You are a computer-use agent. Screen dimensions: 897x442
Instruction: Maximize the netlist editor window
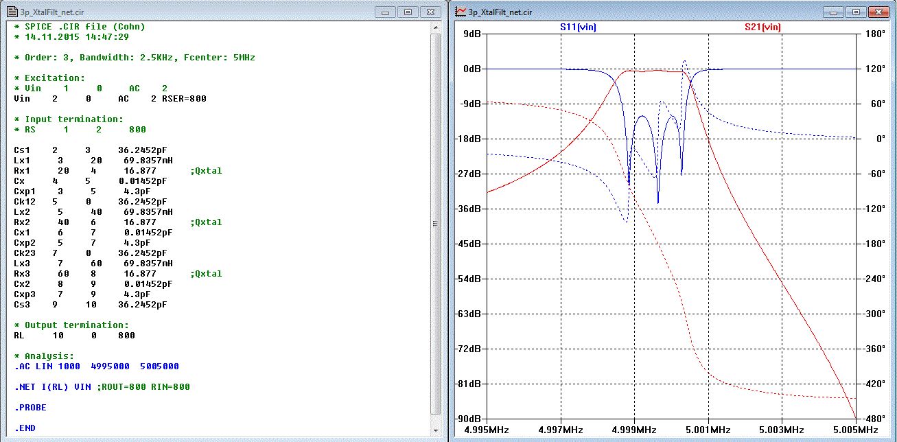pos(407,12)
